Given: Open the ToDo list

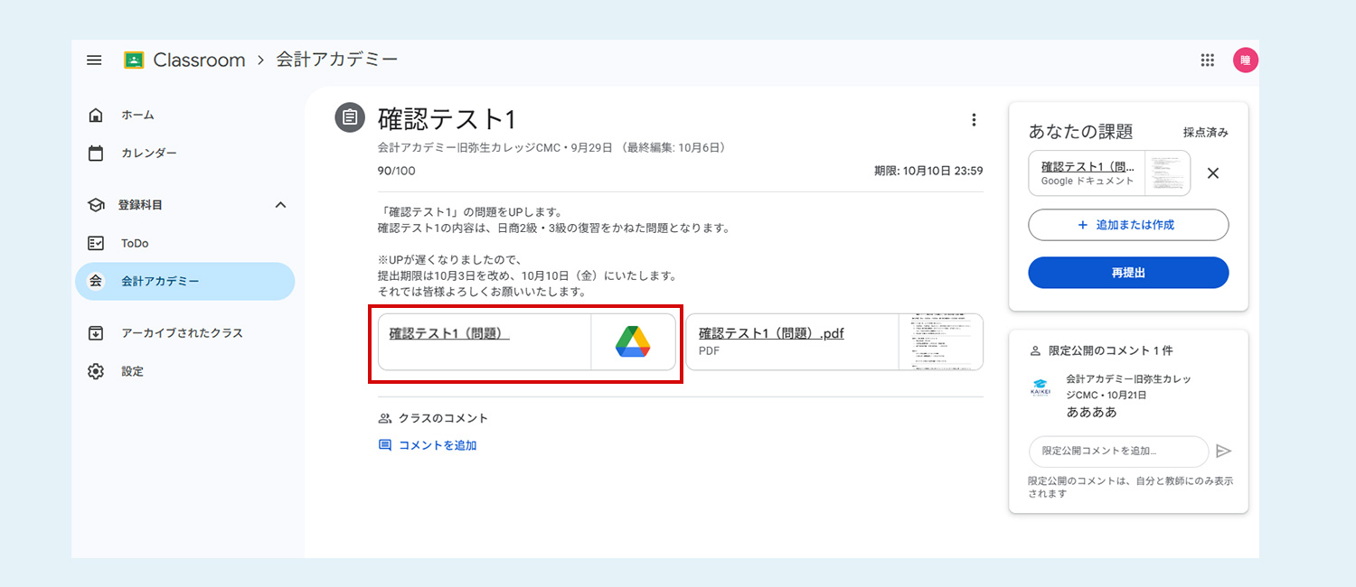Looking at the screenshot, I should 135,244.
